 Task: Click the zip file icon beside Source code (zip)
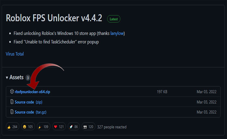[12, 102]
